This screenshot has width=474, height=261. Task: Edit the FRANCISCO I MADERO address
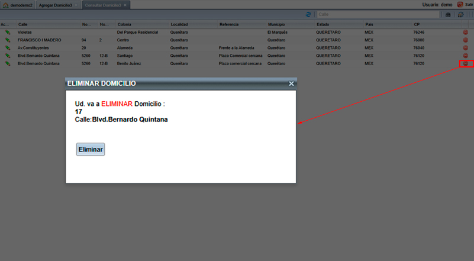coord(8,40)
